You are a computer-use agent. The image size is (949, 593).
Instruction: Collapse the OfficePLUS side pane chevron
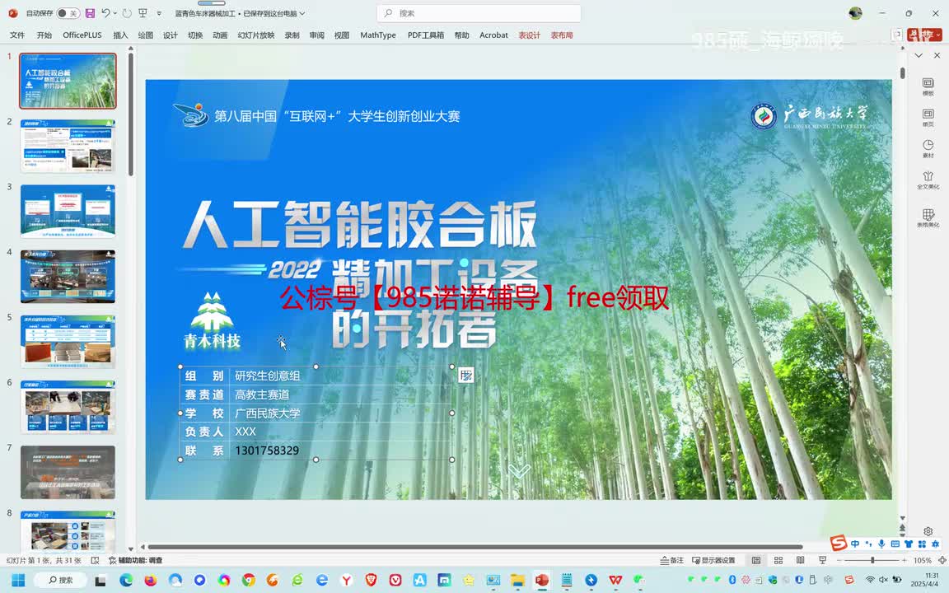[919, 55]
